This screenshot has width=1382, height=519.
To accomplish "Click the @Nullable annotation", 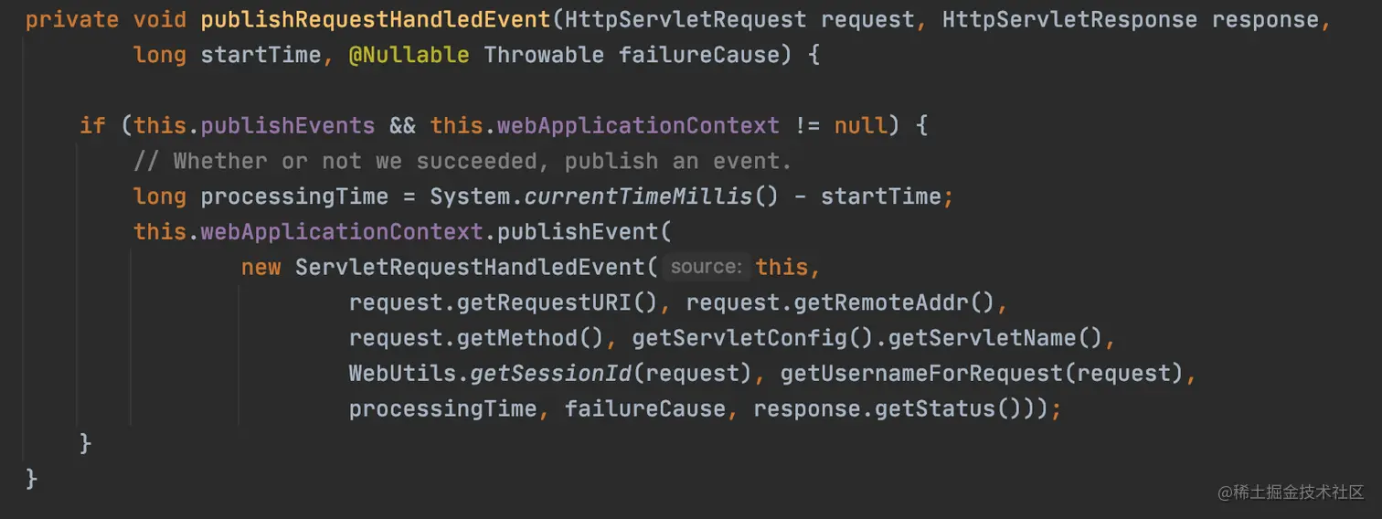I will pos(409,55).
